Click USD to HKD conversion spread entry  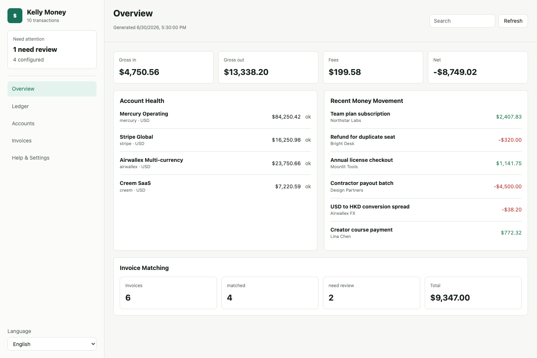(426, 210)
